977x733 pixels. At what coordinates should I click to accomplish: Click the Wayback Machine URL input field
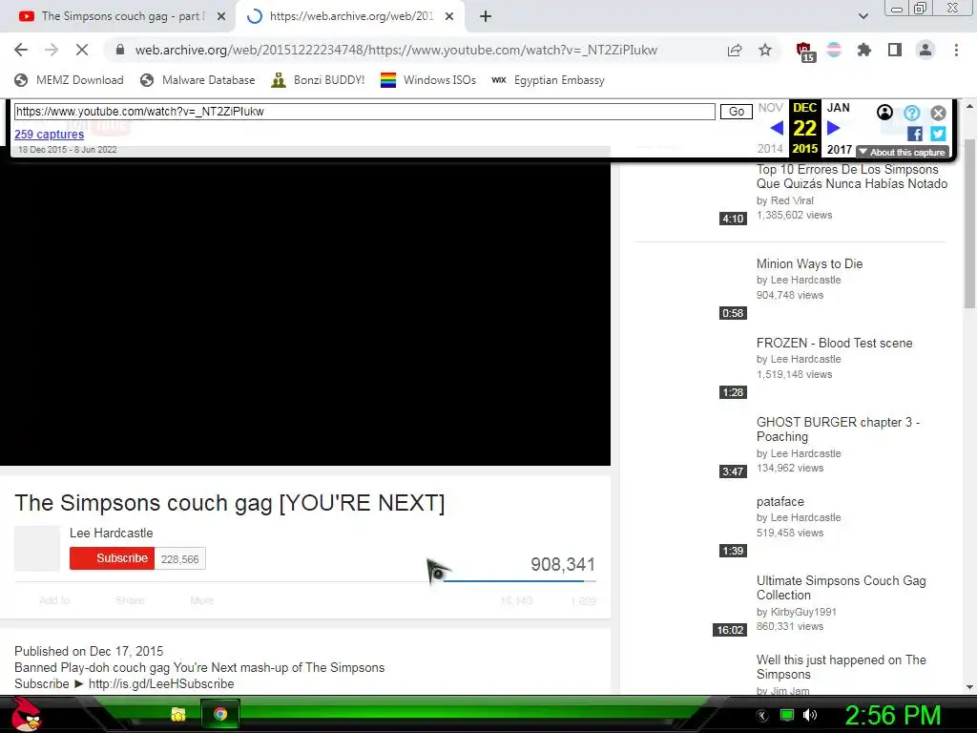coord(364,112)
